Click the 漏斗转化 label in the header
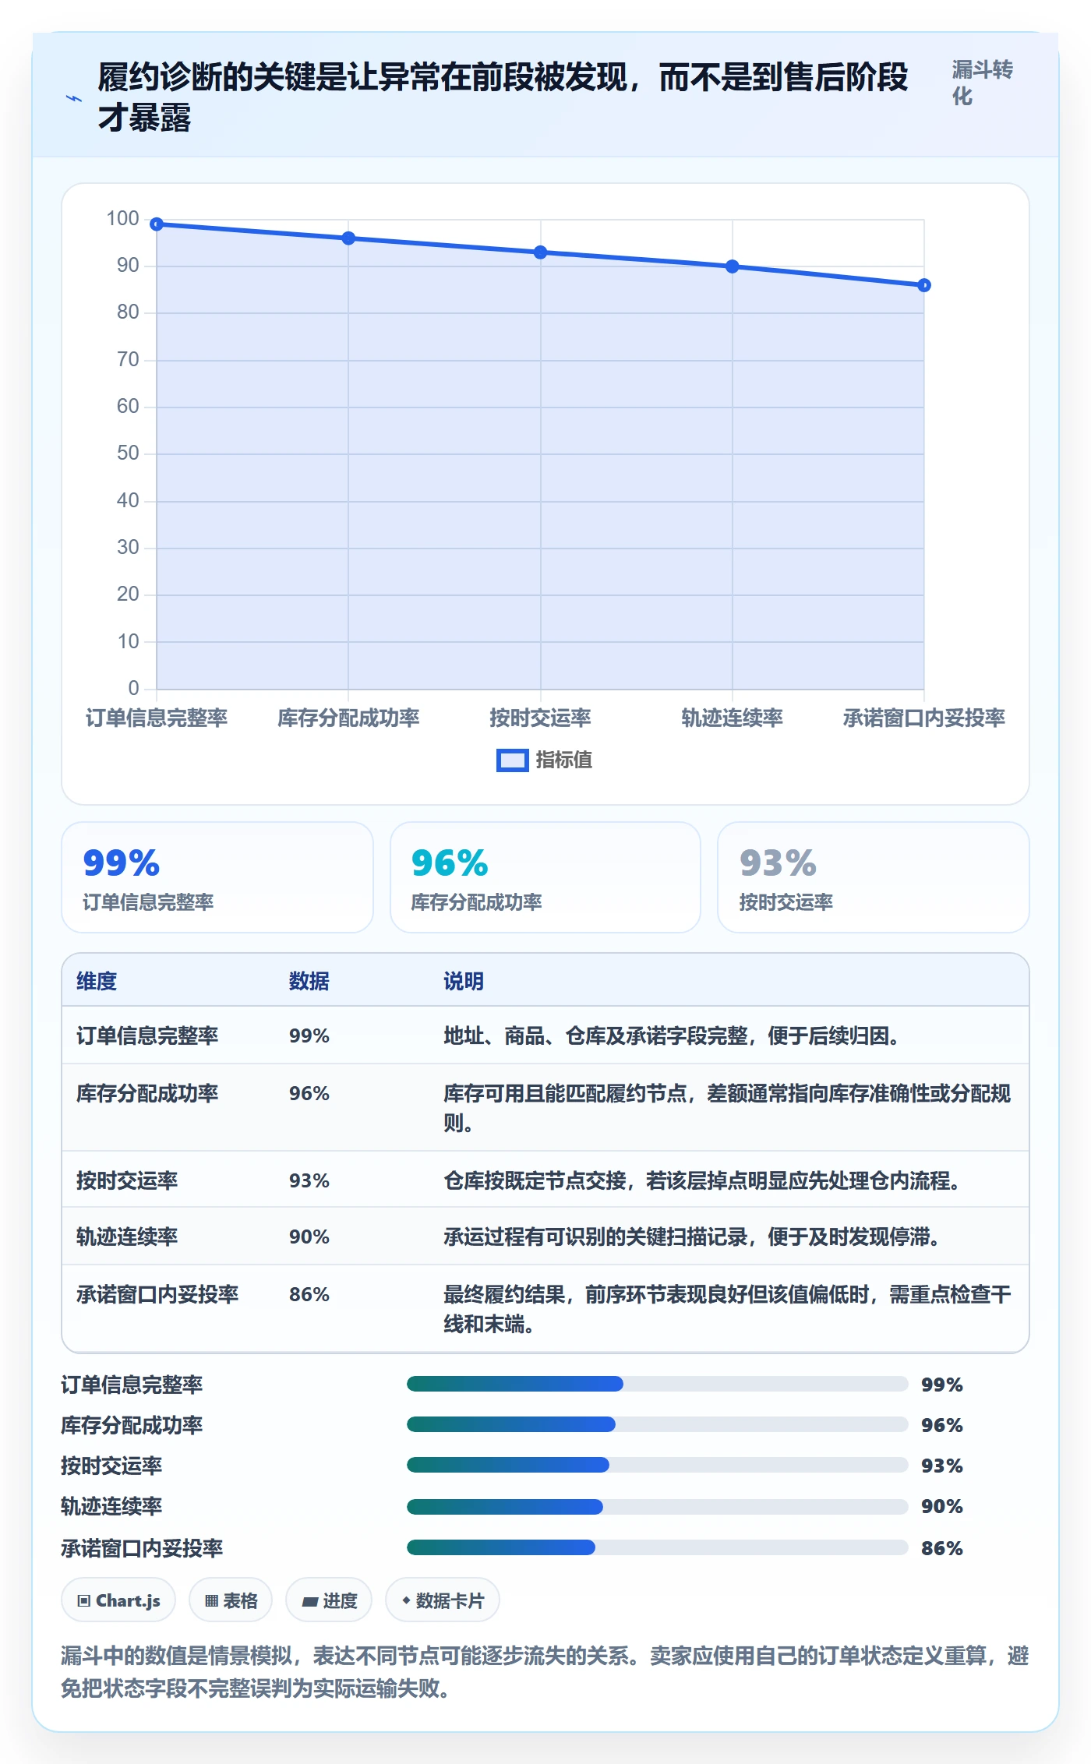This screenshot has height=1764, width=1091. point(982,83)
